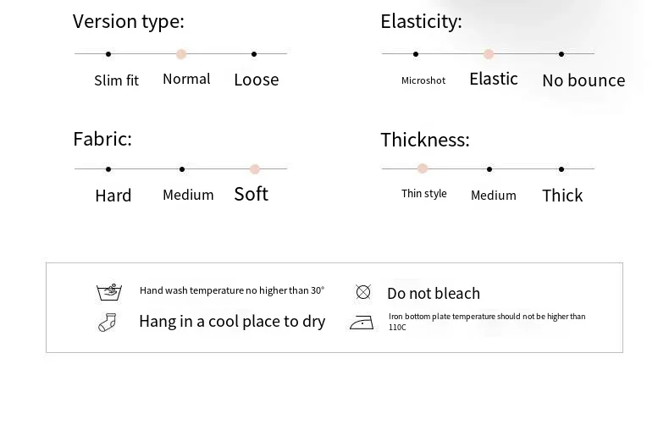Viewport: 669px width, 447px height.
Task: Click the highlighted Soft fabric marker
Action: coord(255,169)
